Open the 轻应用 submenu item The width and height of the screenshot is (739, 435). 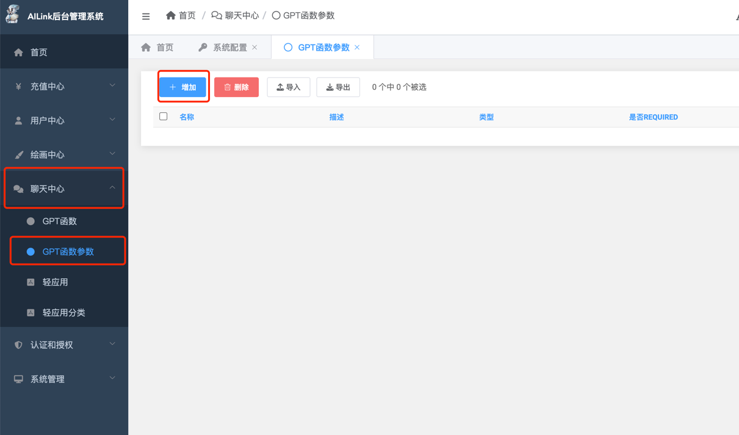(64, 282)
